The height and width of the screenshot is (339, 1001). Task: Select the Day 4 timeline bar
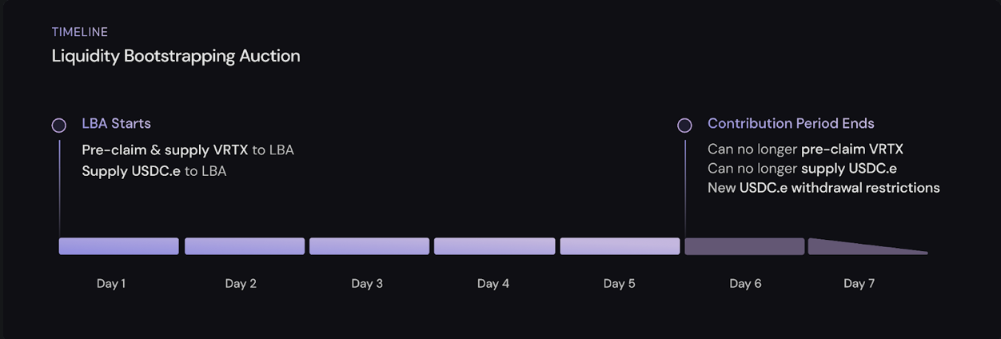[494, 246]
